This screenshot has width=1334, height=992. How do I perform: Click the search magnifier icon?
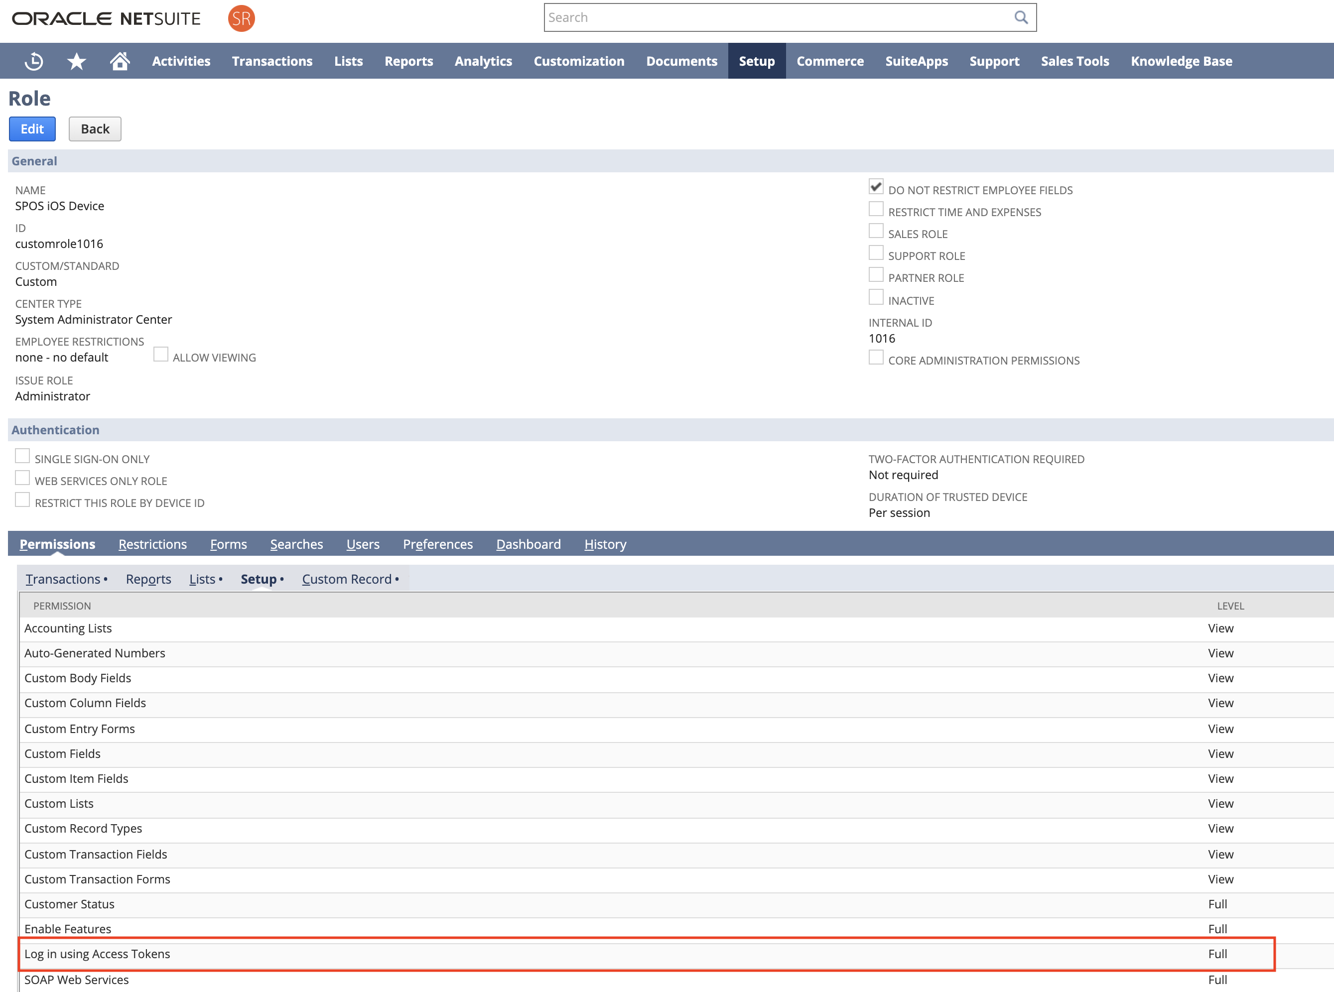[x=1021, y=17]
